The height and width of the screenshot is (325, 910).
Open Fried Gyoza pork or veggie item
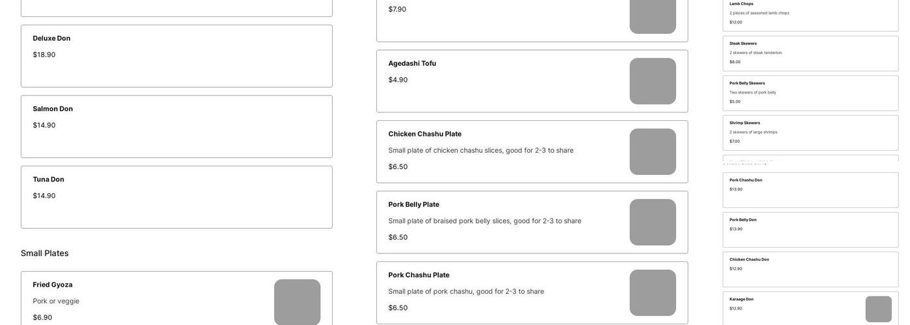pyautogui.click(x=56, y=301)
